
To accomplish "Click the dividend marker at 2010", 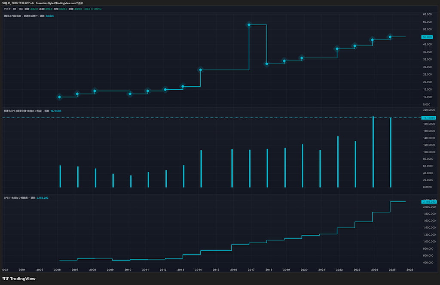I will (130, 94).
